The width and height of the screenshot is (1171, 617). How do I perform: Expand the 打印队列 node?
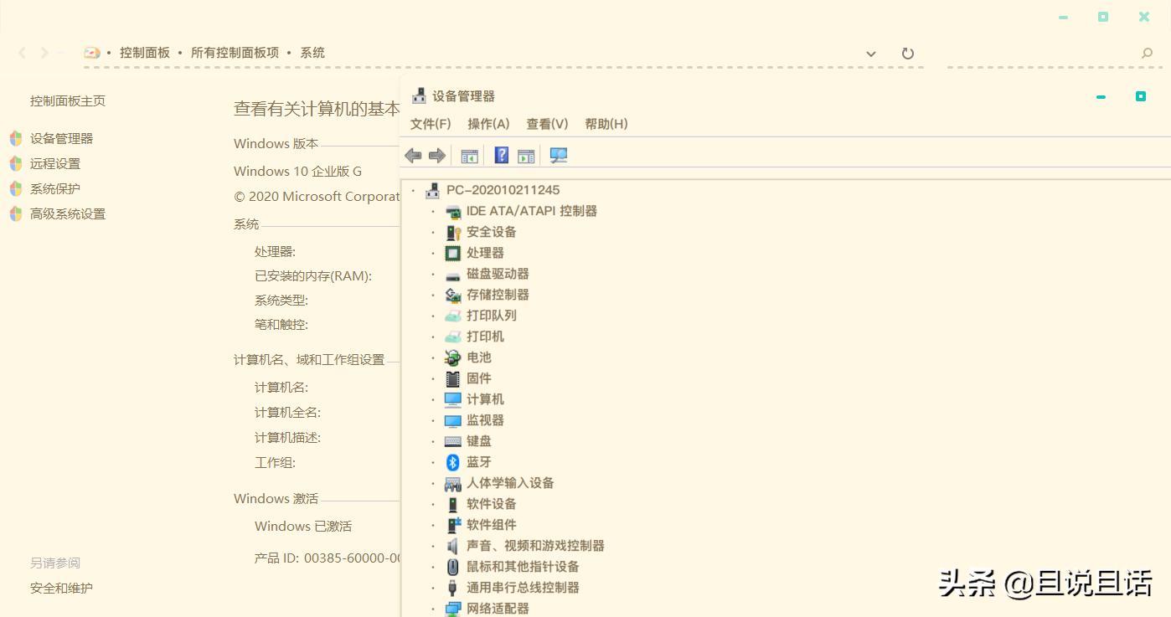(x=433, y=316)
